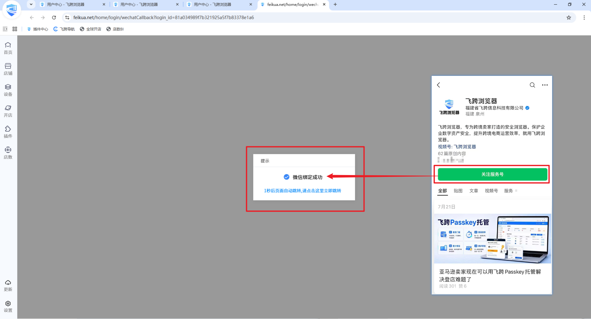
Task: Click the 赞 6 like count
Action: (x=462, y=286)
